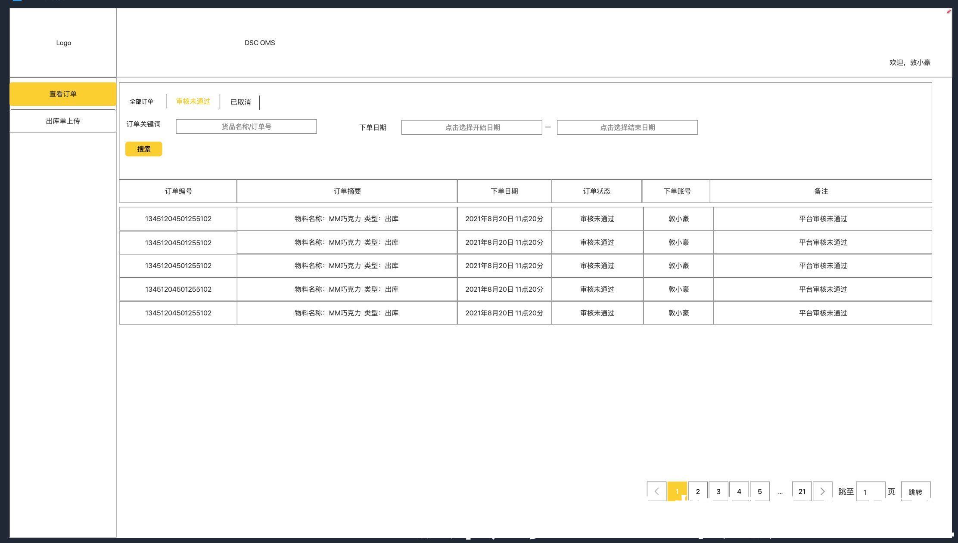Screen dimensions: 958x543
Task: Focus the jump-to page number input
Action: pos(871,492)
